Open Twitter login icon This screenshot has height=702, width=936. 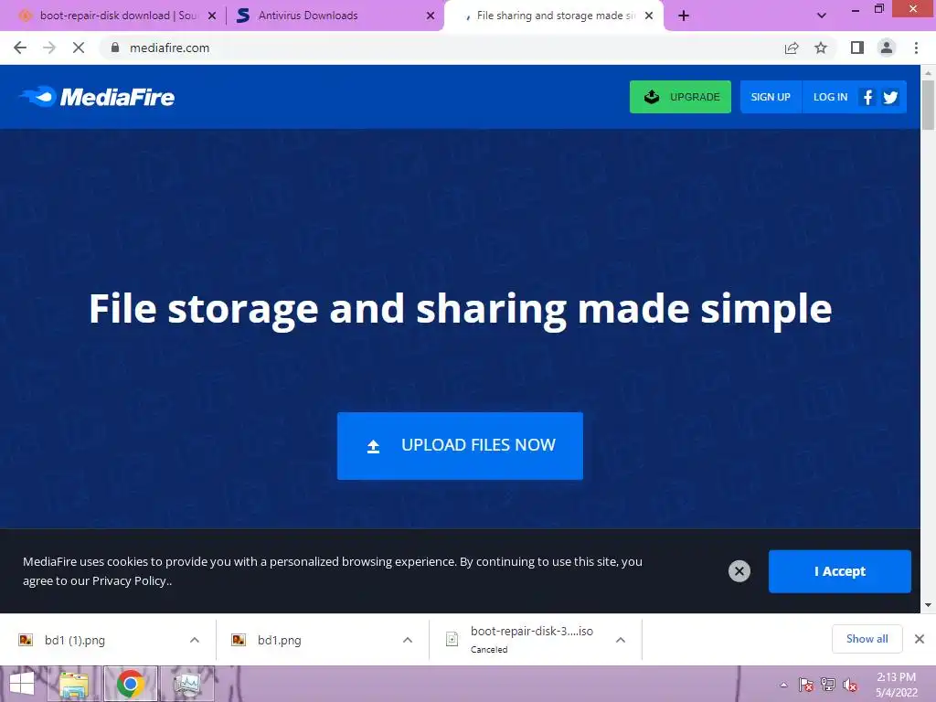point(890,97)
